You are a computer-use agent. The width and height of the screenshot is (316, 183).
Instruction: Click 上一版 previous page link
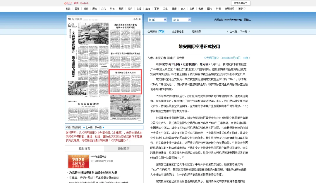[89, 127]
